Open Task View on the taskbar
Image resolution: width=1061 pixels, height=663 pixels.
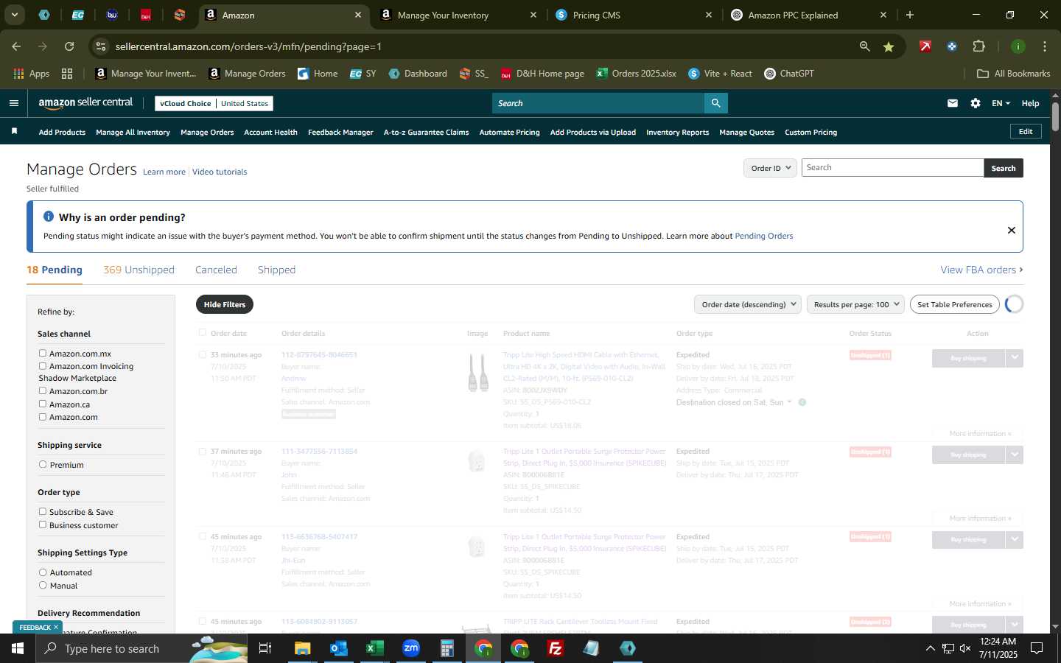(x=265, y=648)
